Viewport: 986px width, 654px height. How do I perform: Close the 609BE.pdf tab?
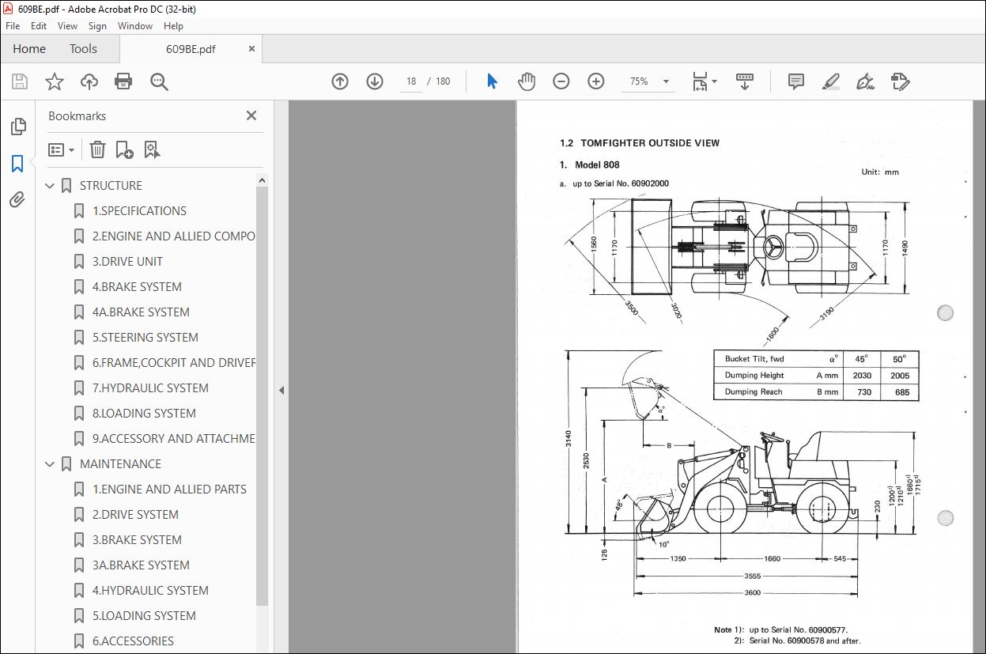[x=251, y=49]
